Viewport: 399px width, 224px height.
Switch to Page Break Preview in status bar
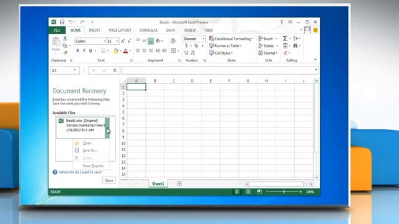pyautogui.click(x=259, y=192)
